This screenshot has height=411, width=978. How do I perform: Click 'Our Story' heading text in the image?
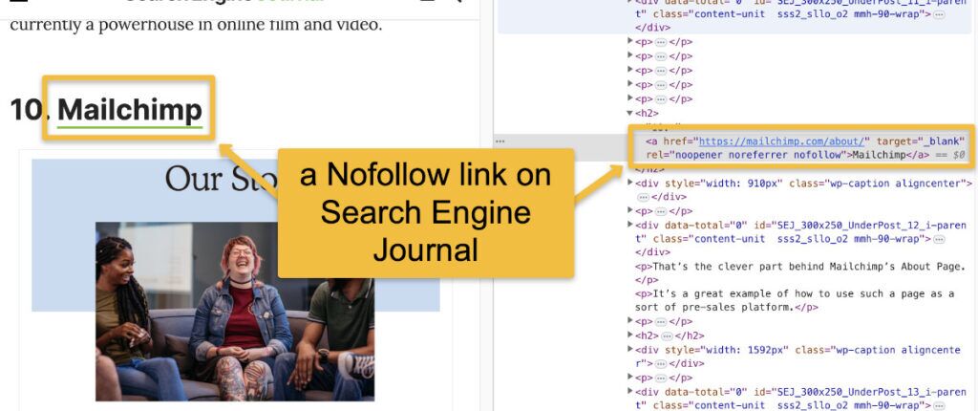pyautogui.click(x=220, y=178)
